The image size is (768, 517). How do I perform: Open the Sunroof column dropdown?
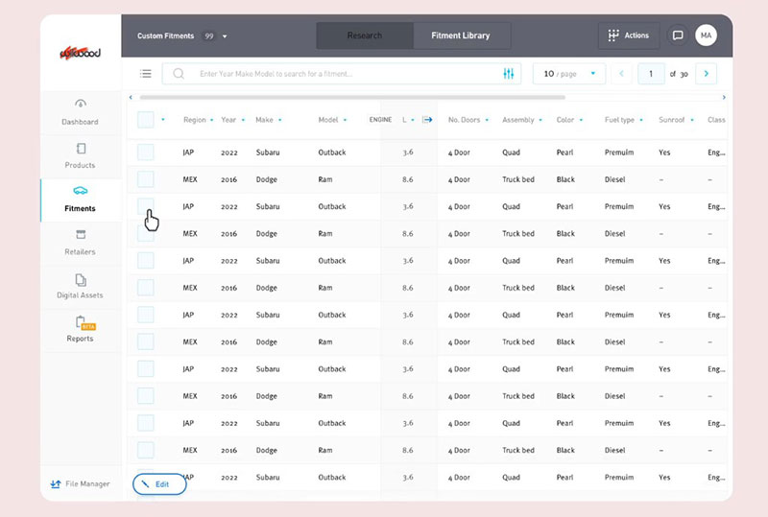click(692, 120)
